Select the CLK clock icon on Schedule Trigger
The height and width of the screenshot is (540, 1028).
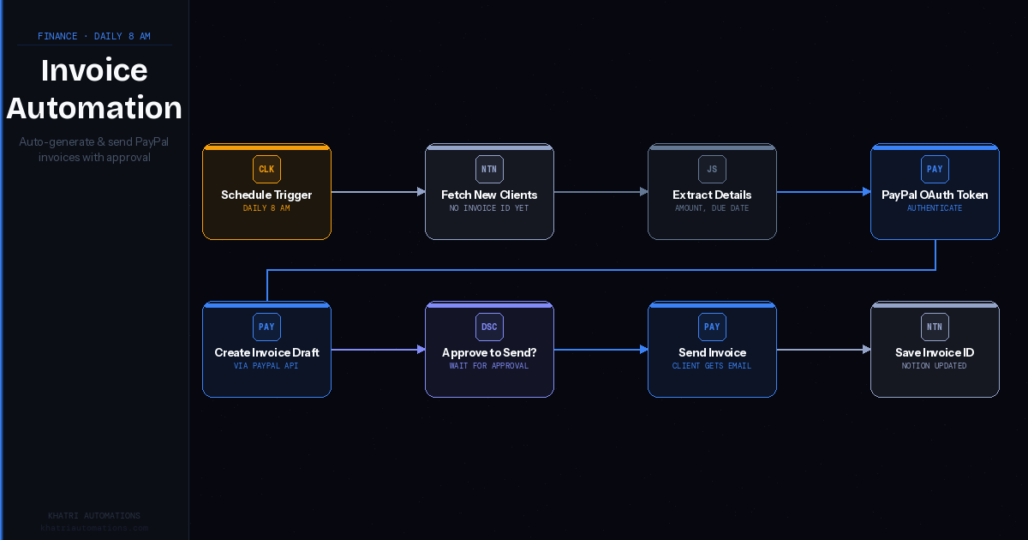[266, 169]
